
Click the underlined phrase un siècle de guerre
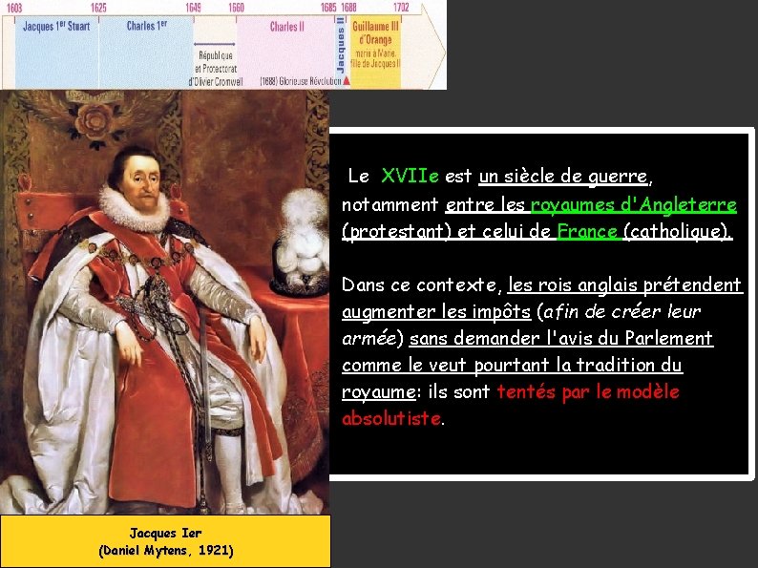[563, 176]
